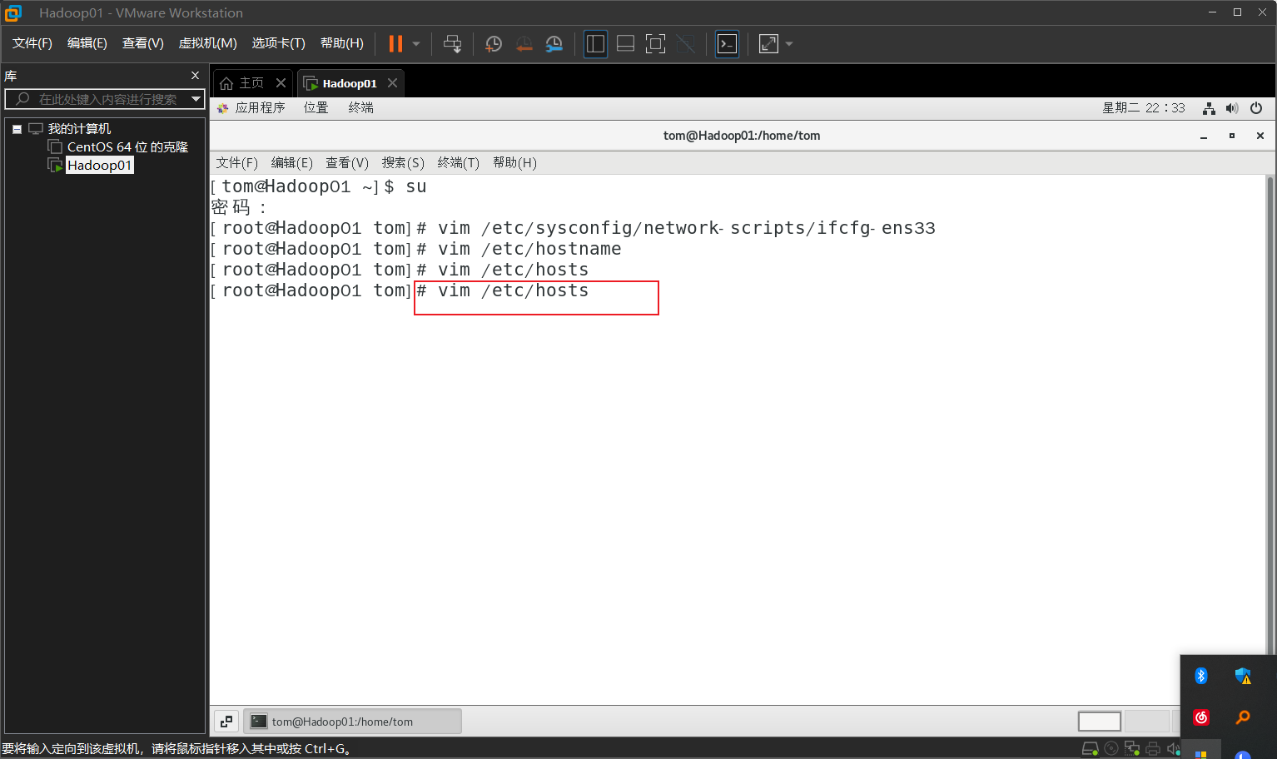Open the power options dropdown arrow
Viewport: 1277px width, 759px height.
point(416,44)
